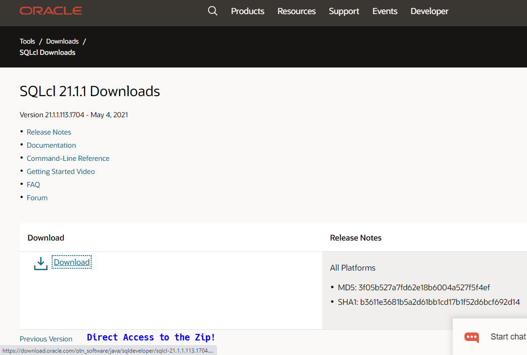Open the Forum link

tap(37, 197)
